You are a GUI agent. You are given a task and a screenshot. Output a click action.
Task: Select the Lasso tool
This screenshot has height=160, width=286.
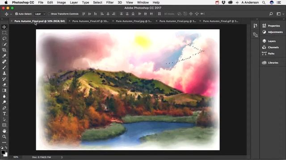(x=4, y=39)
